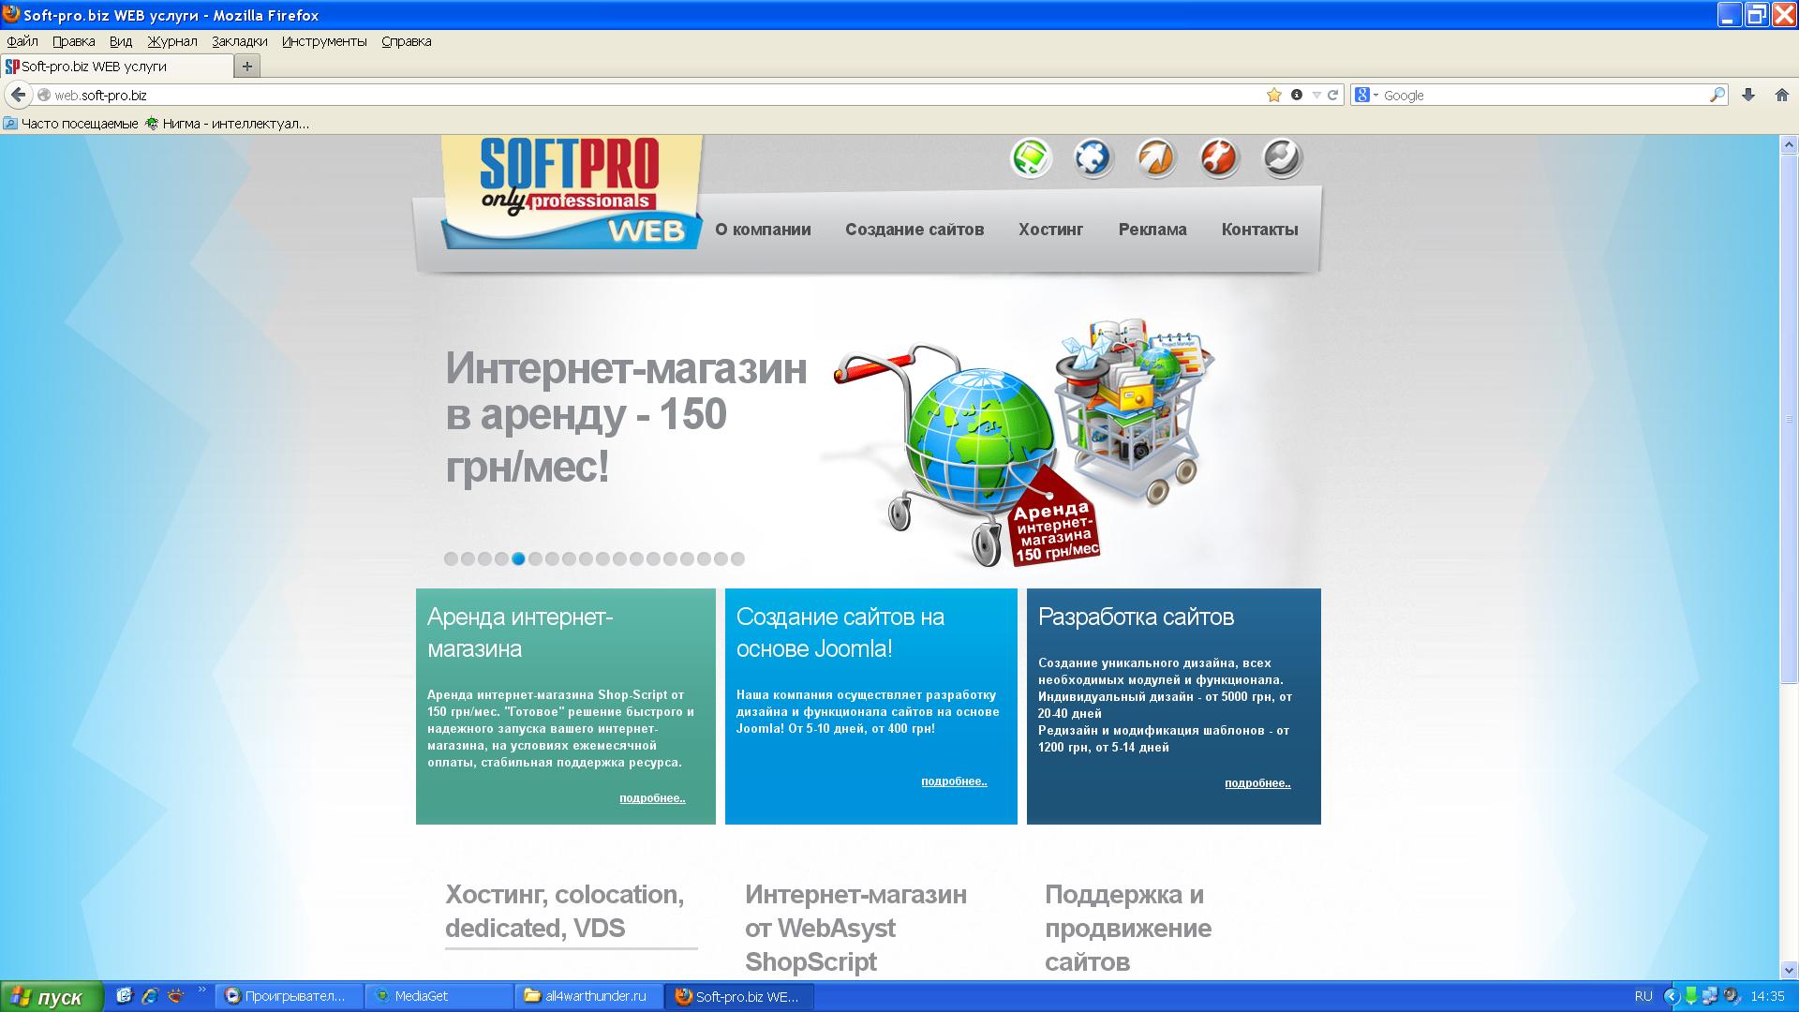Open the Нигма bookmark
Image resolution: width=1799 pixels, height=1012 pixels.
coord(228,124)
